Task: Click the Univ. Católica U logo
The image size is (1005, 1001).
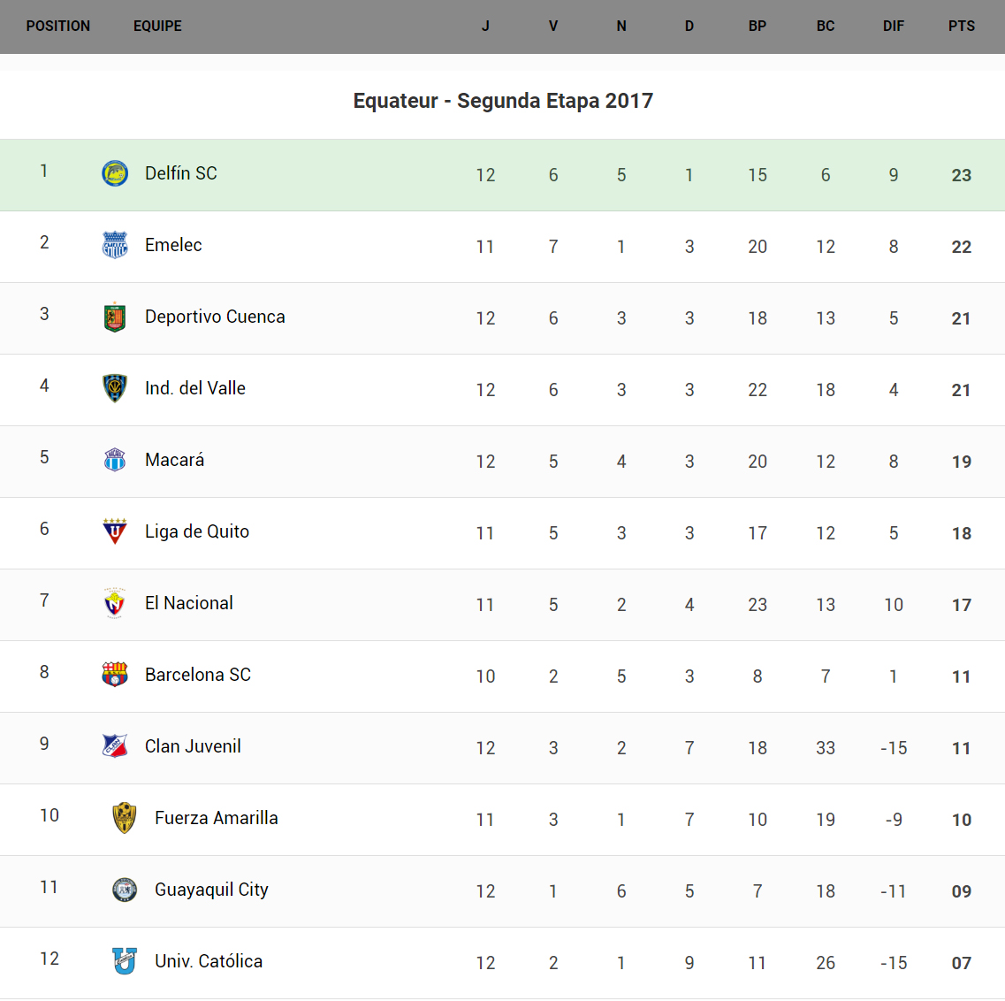Action: (125, 961)
